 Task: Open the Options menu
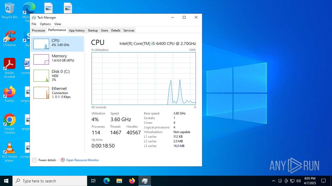tap(45, 24)
